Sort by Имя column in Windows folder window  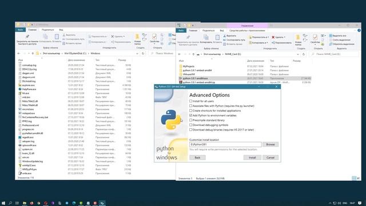tap(21, 60)
